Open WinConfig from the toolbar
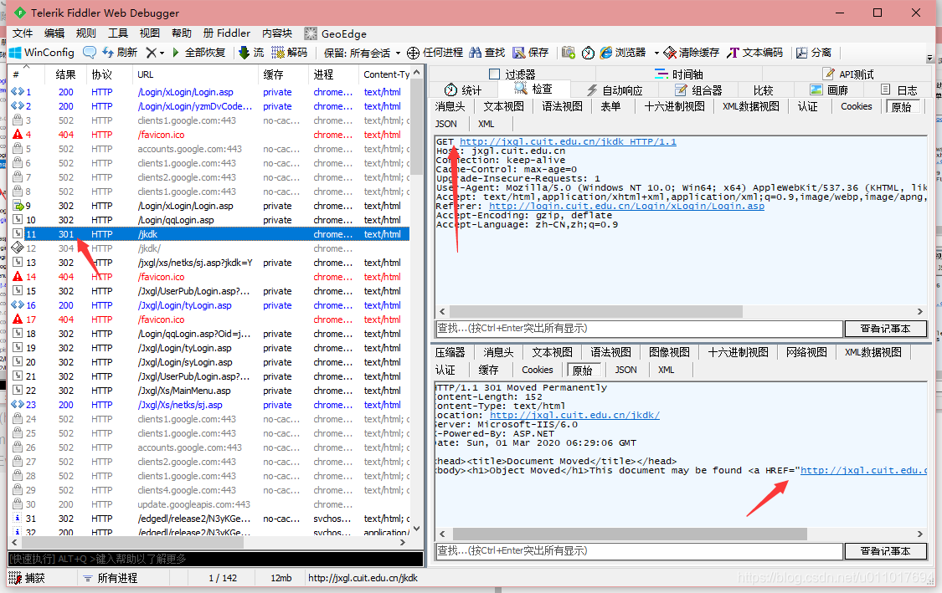 (x=42, y=53)
